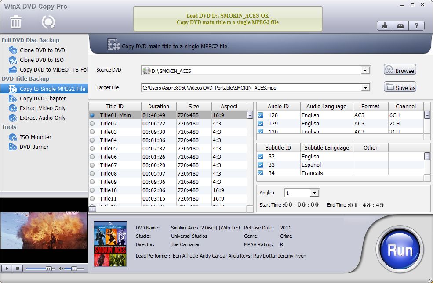The height and width of the screenshot is (283, 433).
Task: Select Clone DVD to ISO mode
Action: (x=41, y=60)
